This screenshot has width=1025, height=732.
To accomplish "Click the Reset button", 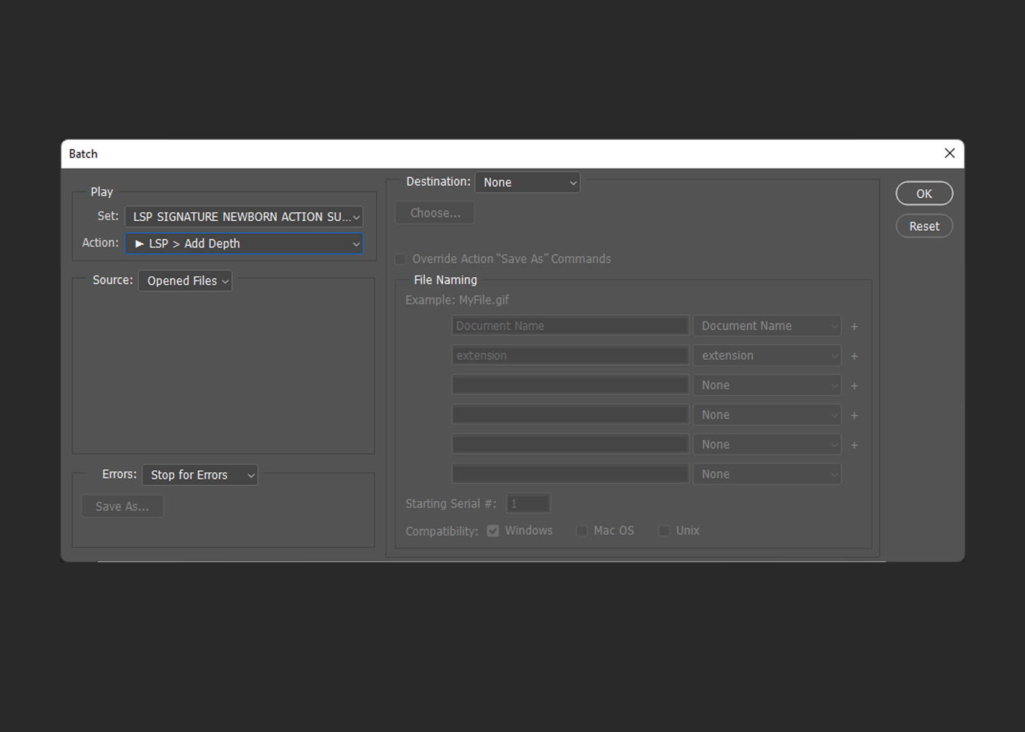I will [924, 226].
